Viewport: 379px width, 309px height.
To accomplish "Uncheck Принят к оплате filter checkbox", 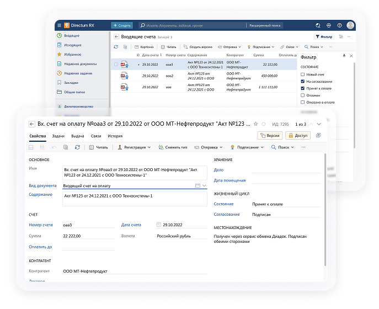I will [x=302, y=88].
